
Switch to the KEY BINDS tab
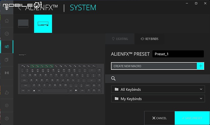click(x=149, y=39)
